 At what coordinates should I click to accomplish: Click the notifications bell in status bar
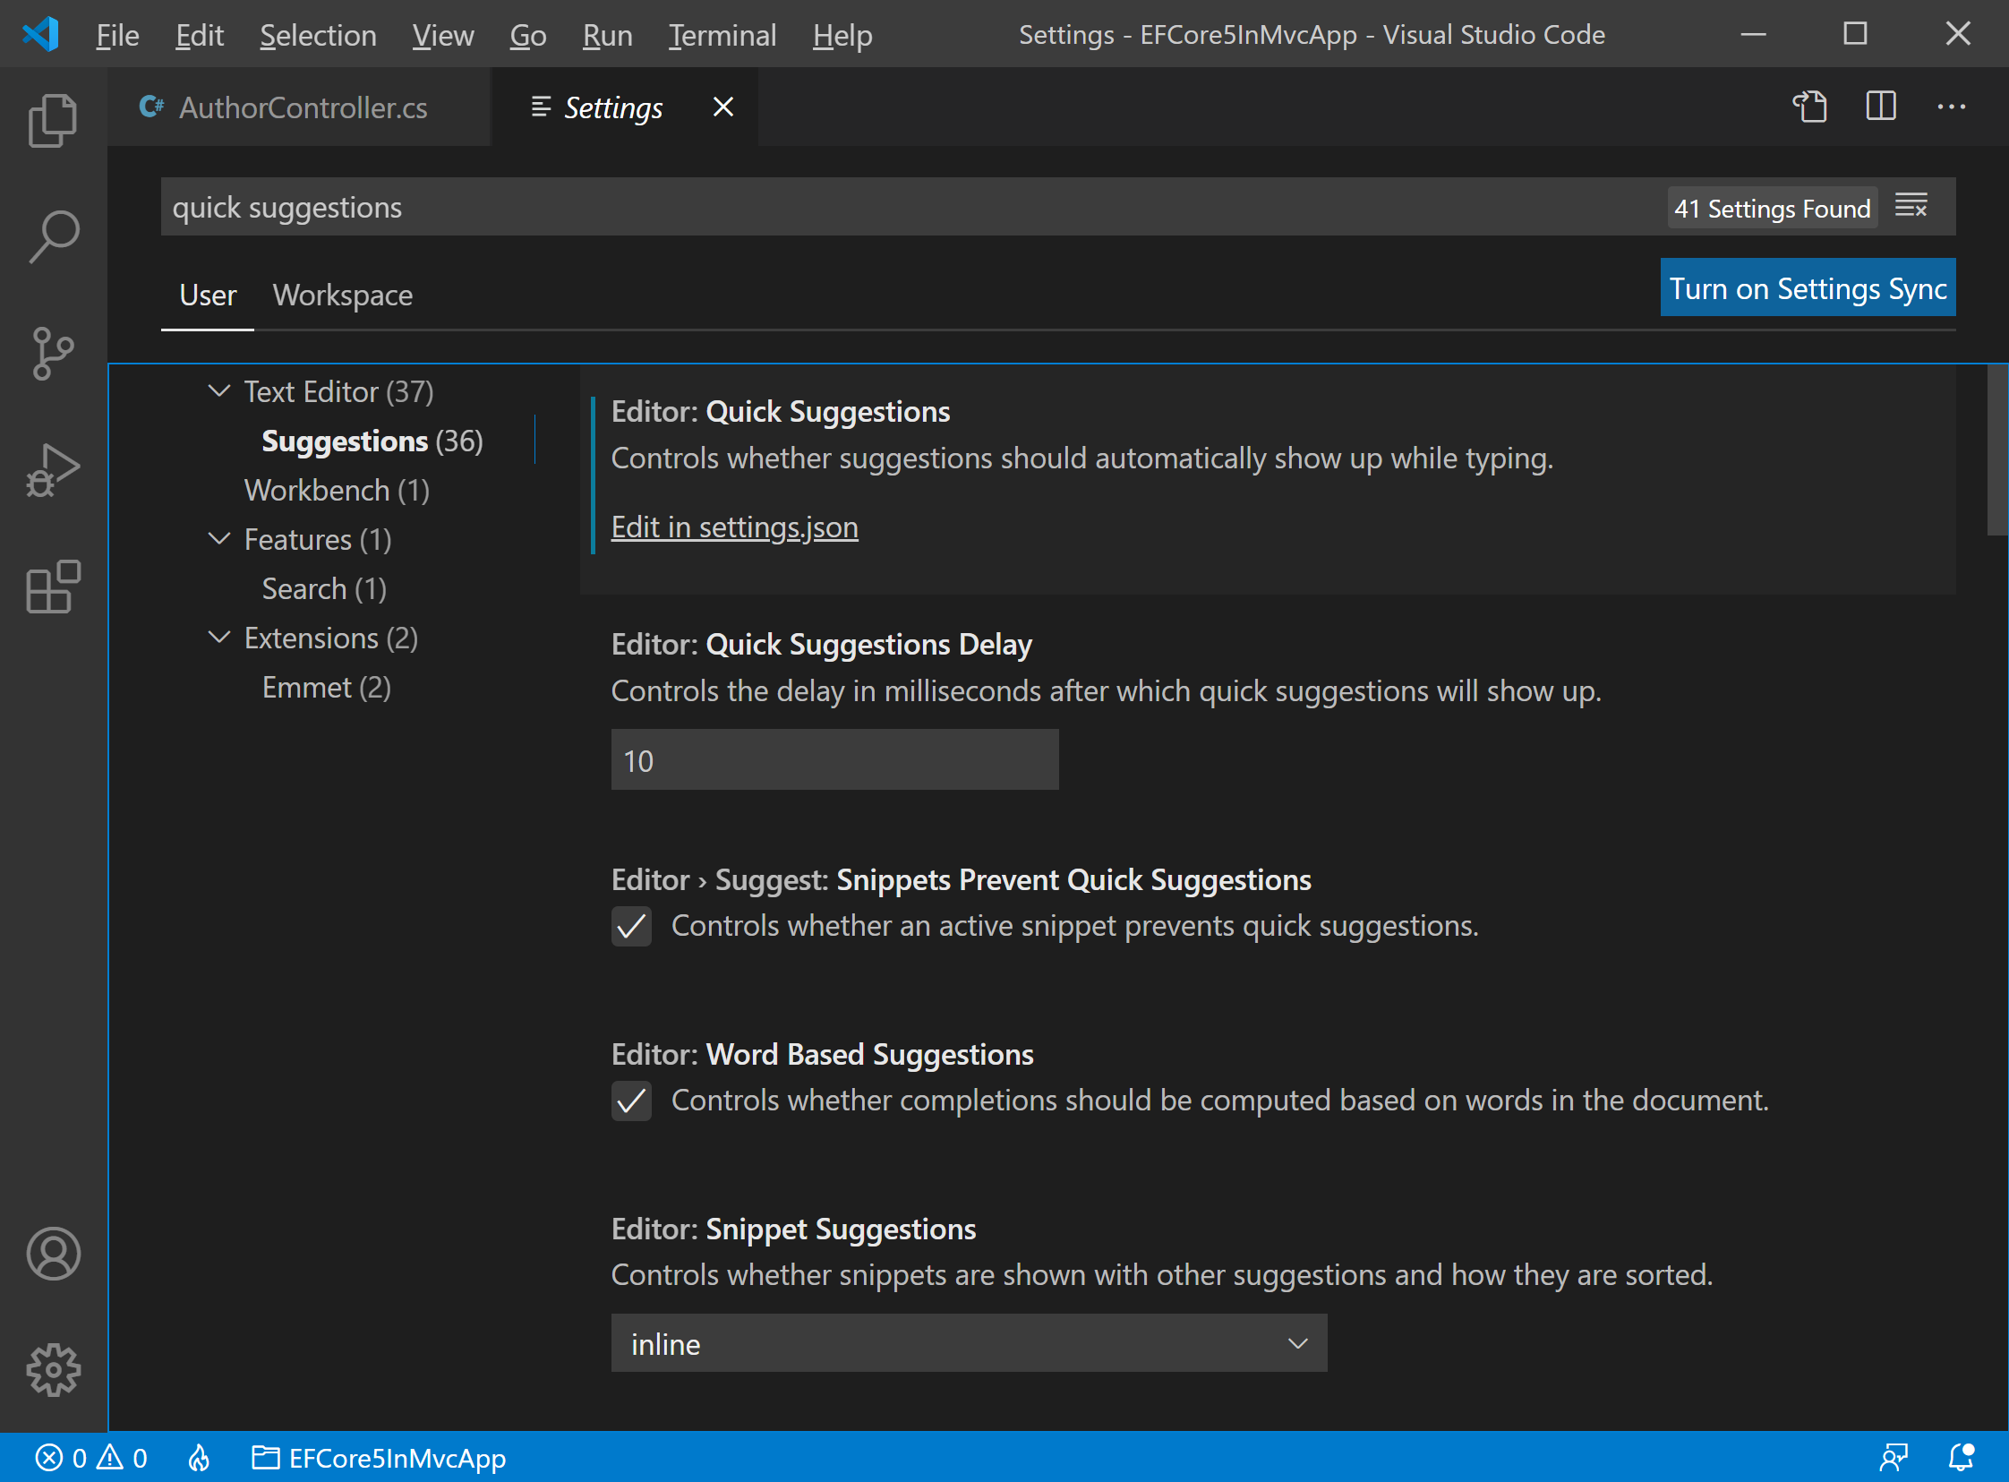pyautogui.click(x=1962, y=1458)
